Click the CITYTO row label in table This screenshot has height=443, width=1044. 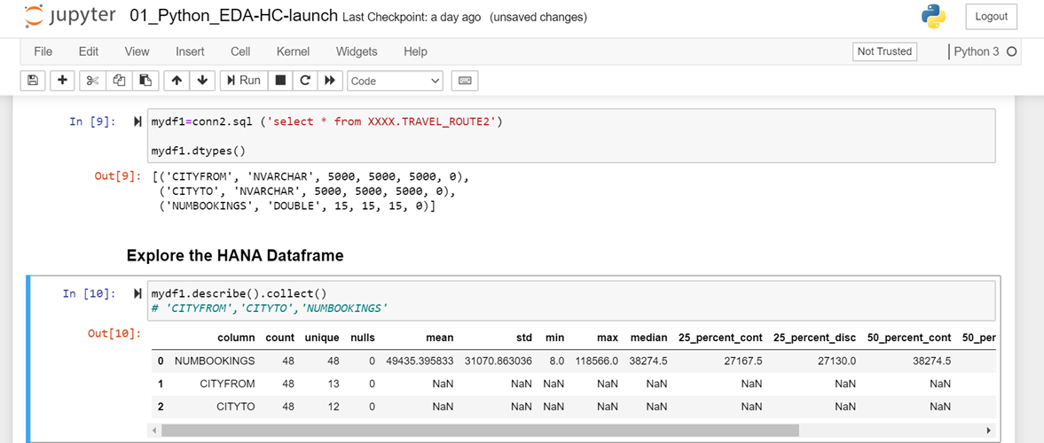[x=236, y=407]
